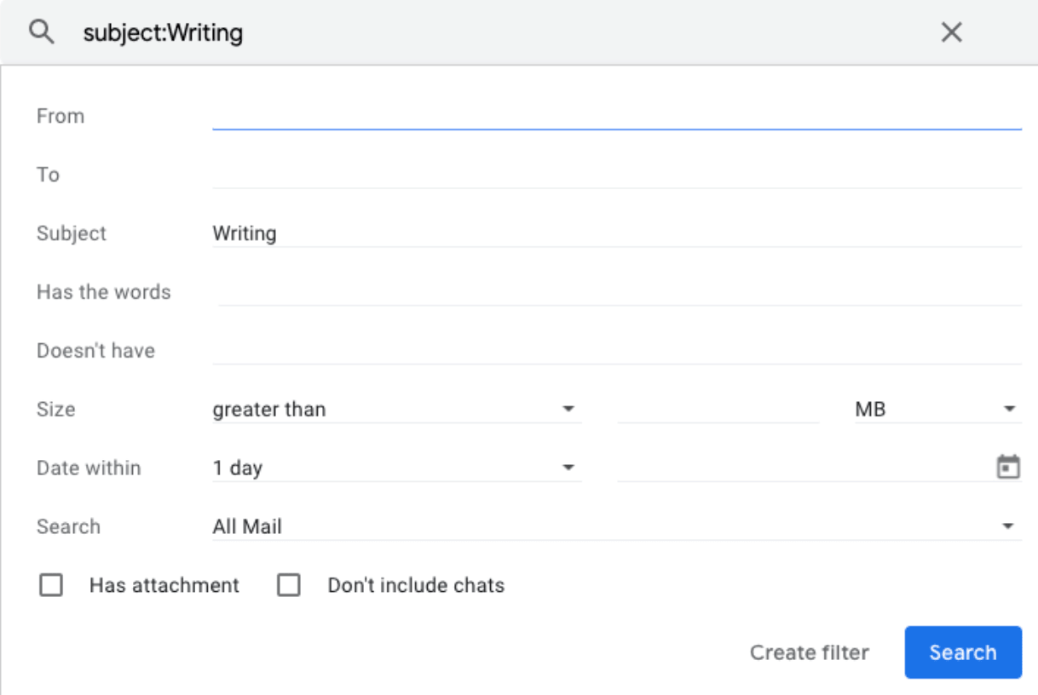Image resolution: width=1038 pixels, height=695 pixels.
Task: Open the Search 'All Mail' dropdown
Action: coord(615,526)
